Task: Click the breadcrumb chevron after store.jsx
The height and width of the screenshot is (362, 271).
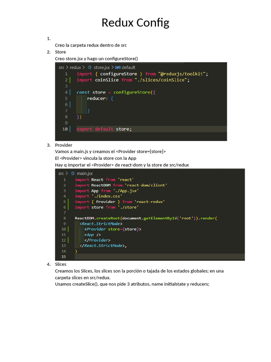Action: [113, 68]
